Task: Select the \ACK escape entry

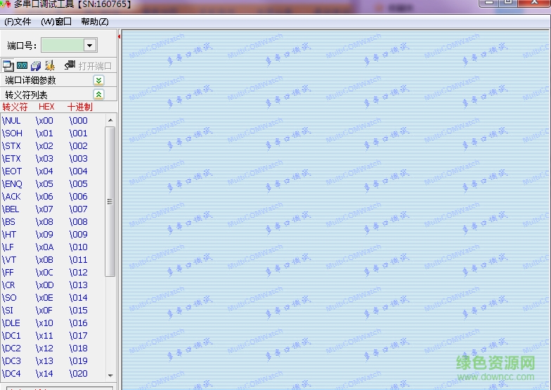Action: coord(11,197)
